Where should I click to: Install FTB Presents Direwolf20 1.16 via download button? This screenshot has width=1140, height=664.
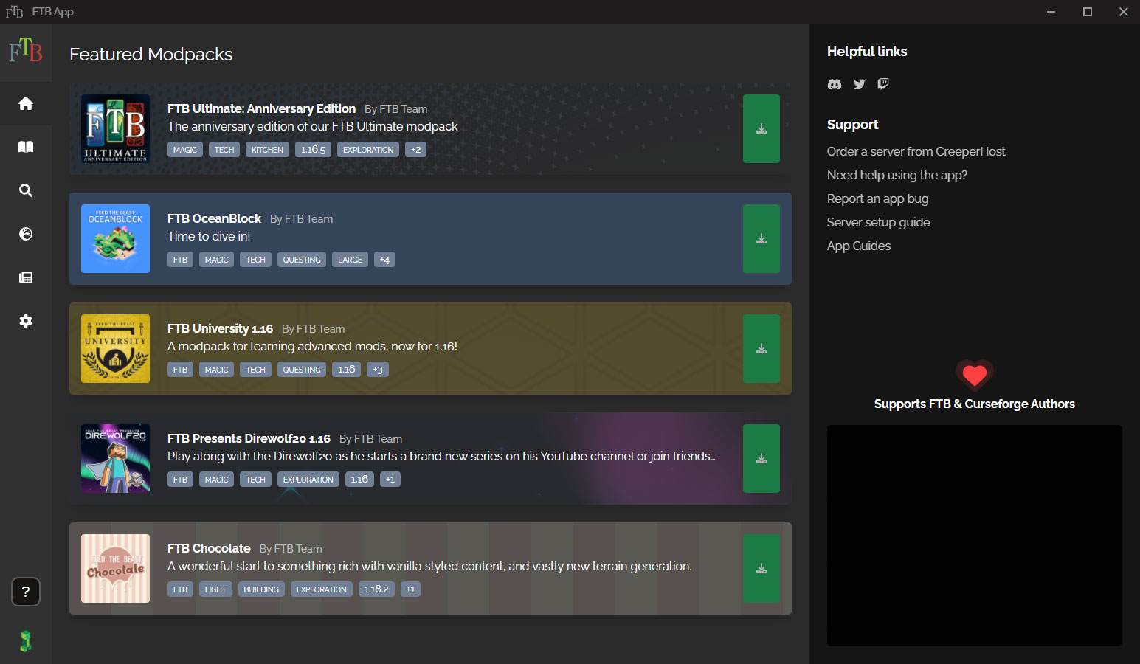[x=761, y=458]
